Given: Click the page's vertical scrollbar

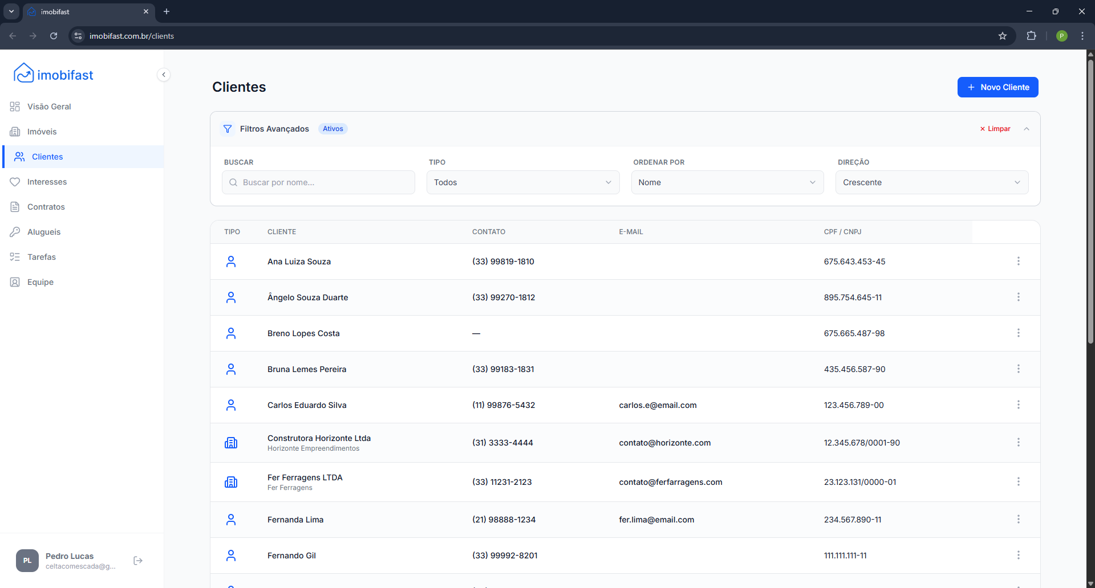Looking at the screenshot, I should coord(1090,199).
